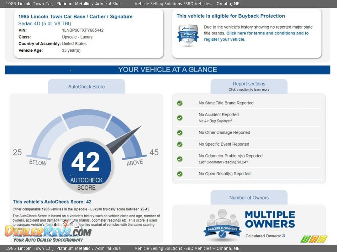Click the large MULTIPLE OWNERS heading

270,219
